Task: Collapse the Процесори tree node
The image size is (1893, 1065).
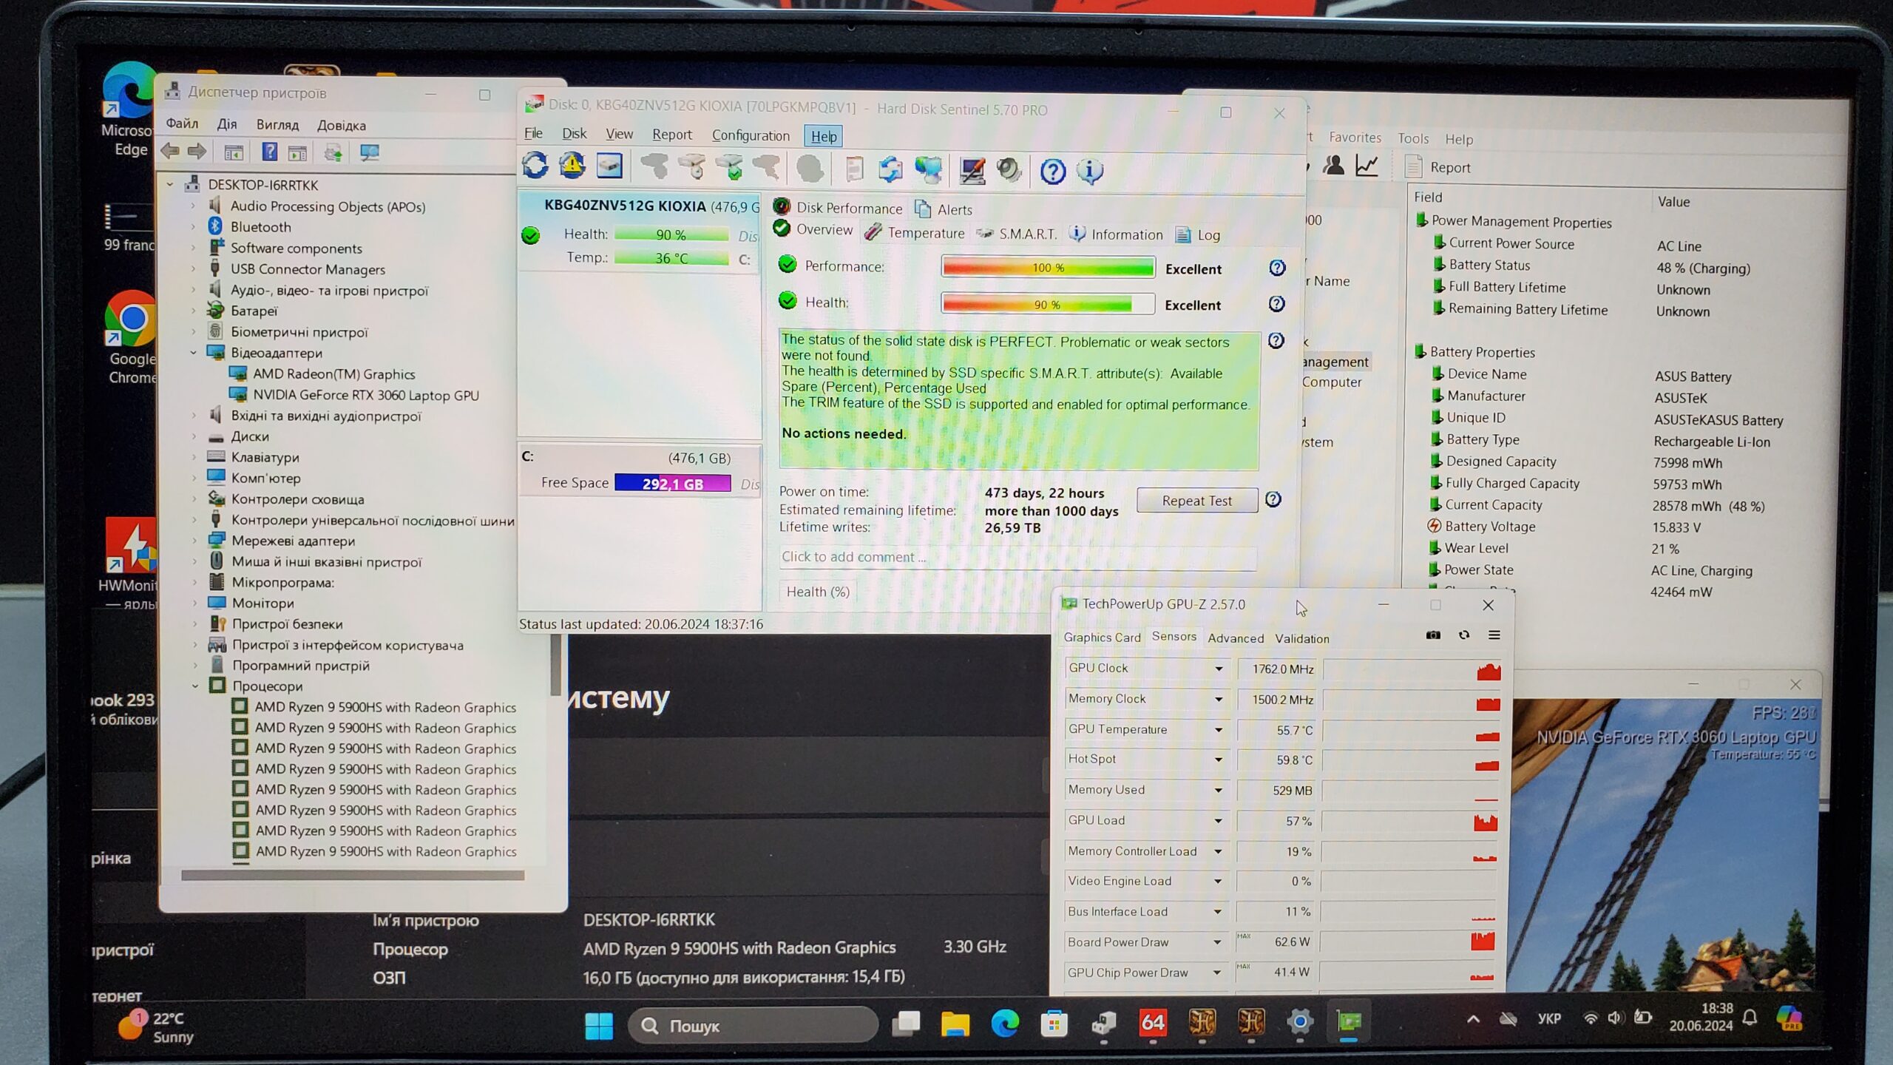Action: (195, 686)
